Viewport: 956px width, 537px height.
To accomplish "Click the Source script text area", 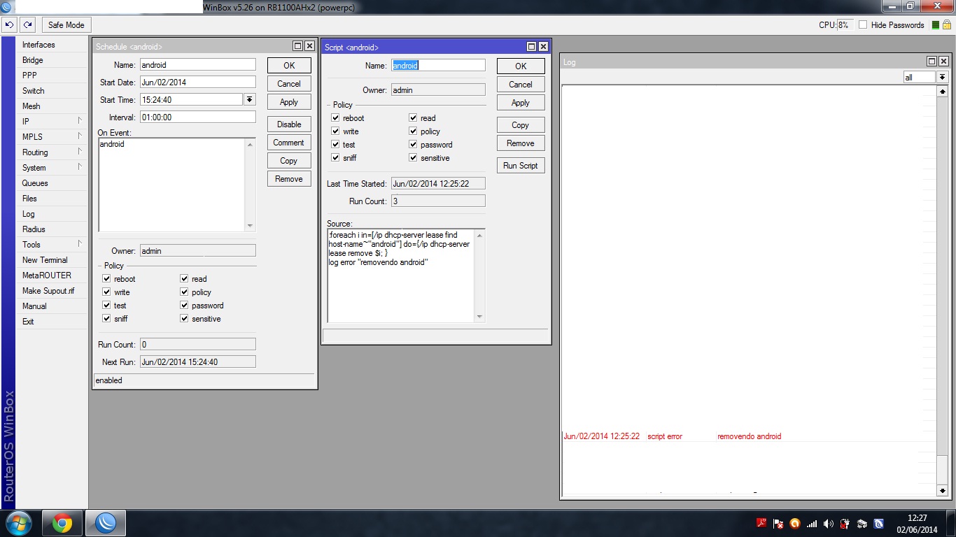I will (x=401, y=275).
